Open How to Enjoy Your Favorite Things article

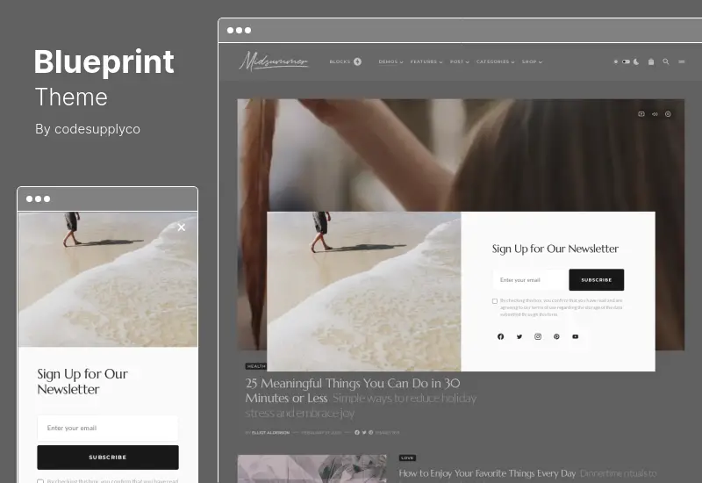(x=487, y=473)
